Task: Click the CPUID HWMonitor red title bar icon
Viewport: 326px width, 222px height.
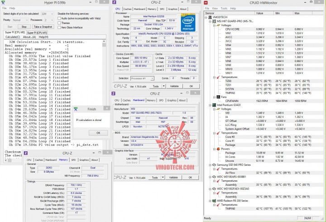Action: tap(206, 3)
